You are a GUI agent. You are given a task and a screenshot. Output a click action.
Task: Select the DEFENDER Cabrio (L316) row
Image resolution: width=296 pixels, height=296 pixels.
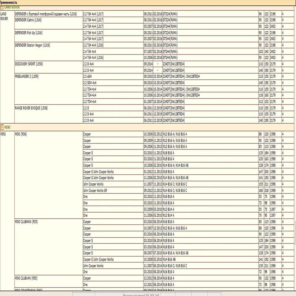coord(33,20)
